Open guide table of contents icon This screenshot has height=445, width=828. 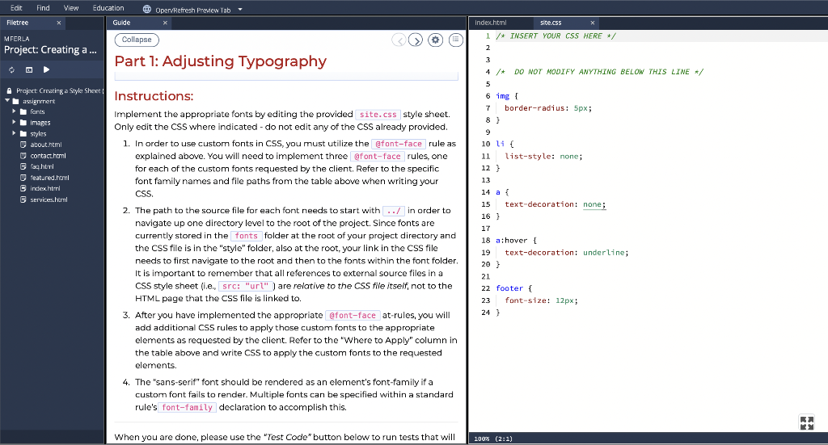point(455,40)
